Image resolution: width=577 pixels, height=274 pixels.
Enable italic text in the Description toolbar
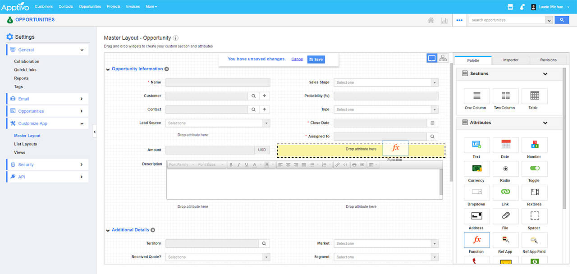pyautogui.click(x=238, y=164)
